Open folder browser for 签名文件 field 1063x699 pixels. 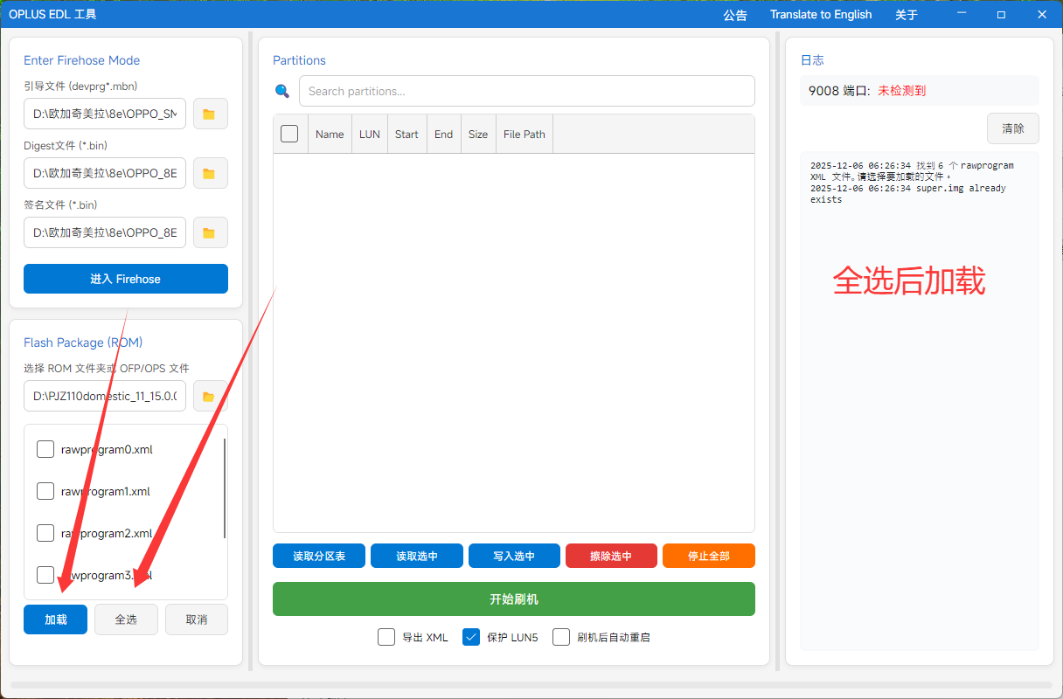pyautogui.click(x=210, y=232)
